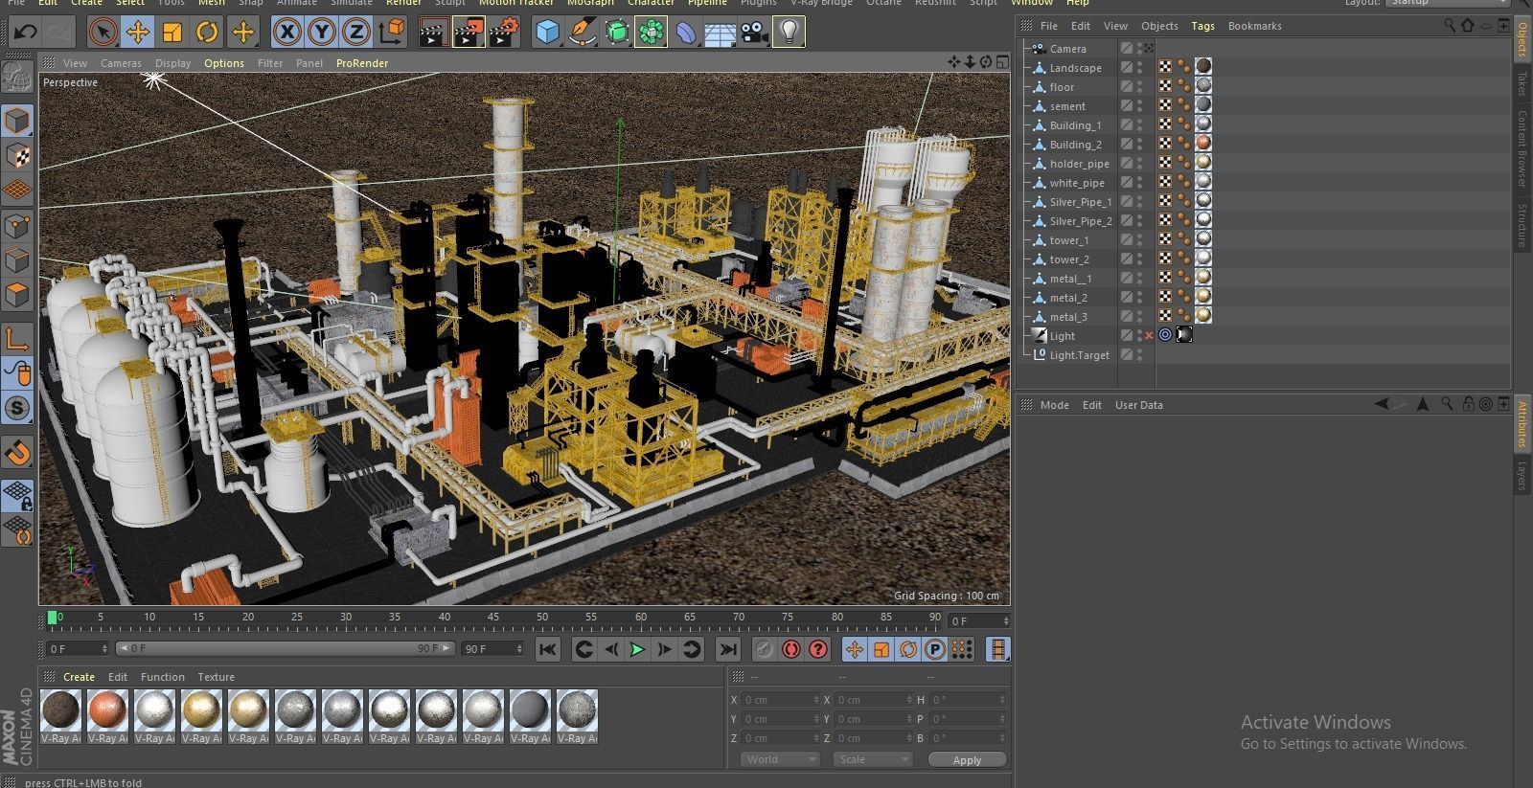Switch to Texture mode icon
Image resolution: width=1533 pixels, height=788 pixels.
point(17,155)
